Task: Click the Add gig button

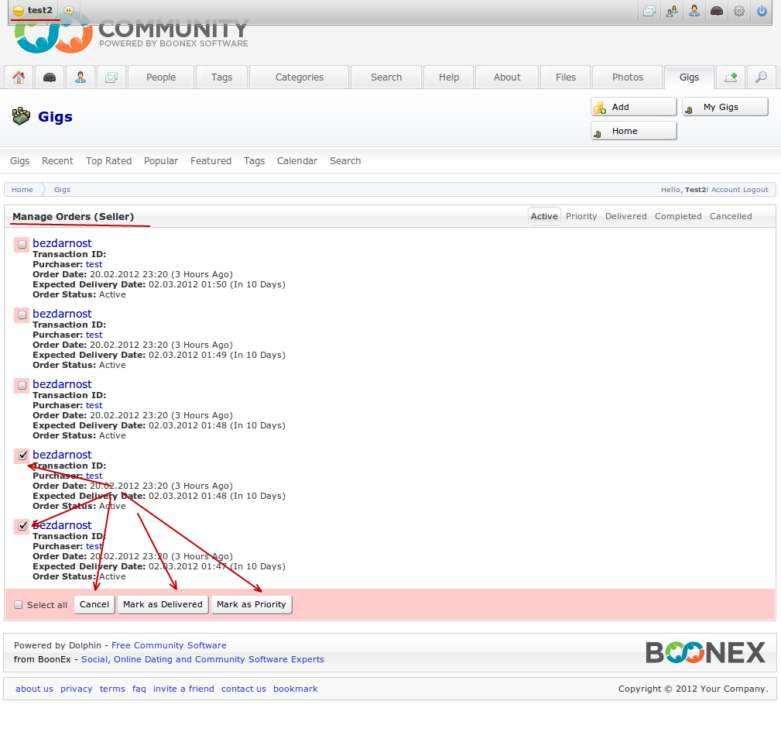Action: coord(634,107)
